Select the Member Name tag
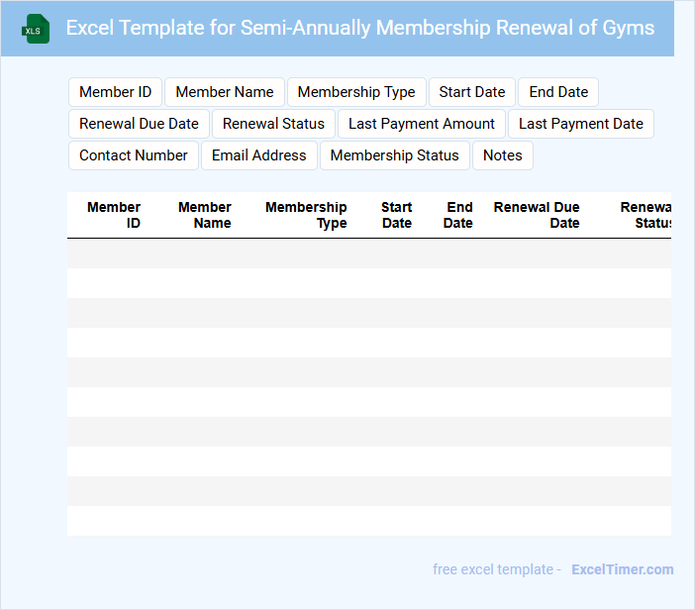 (x=225, y=92)
